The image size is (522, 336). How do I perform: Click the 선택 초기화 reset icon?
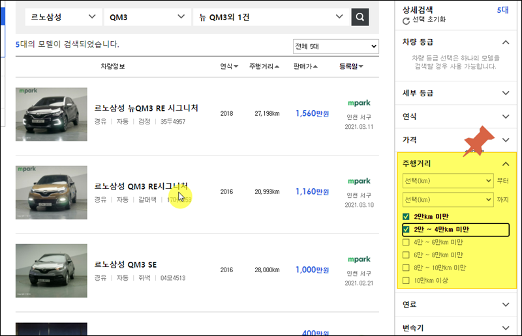point(406,21)
